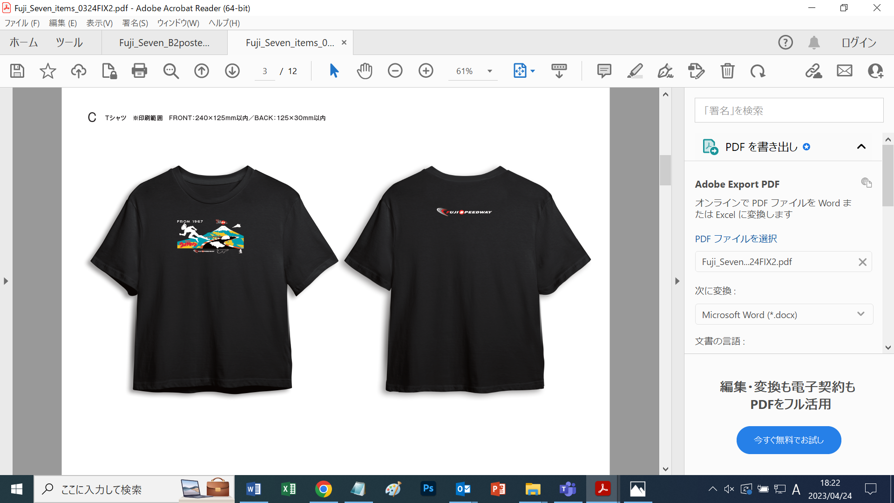This screenshot has width=894, height=503.
Task: Click the Print file icon
Action: (x=139, y=71)
